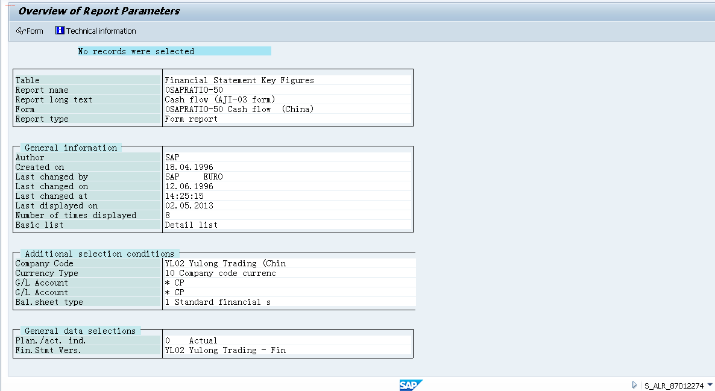Screen dimensions: 715x391
Task: Click '1 Standard financial s' value
Action: point(218,302)
